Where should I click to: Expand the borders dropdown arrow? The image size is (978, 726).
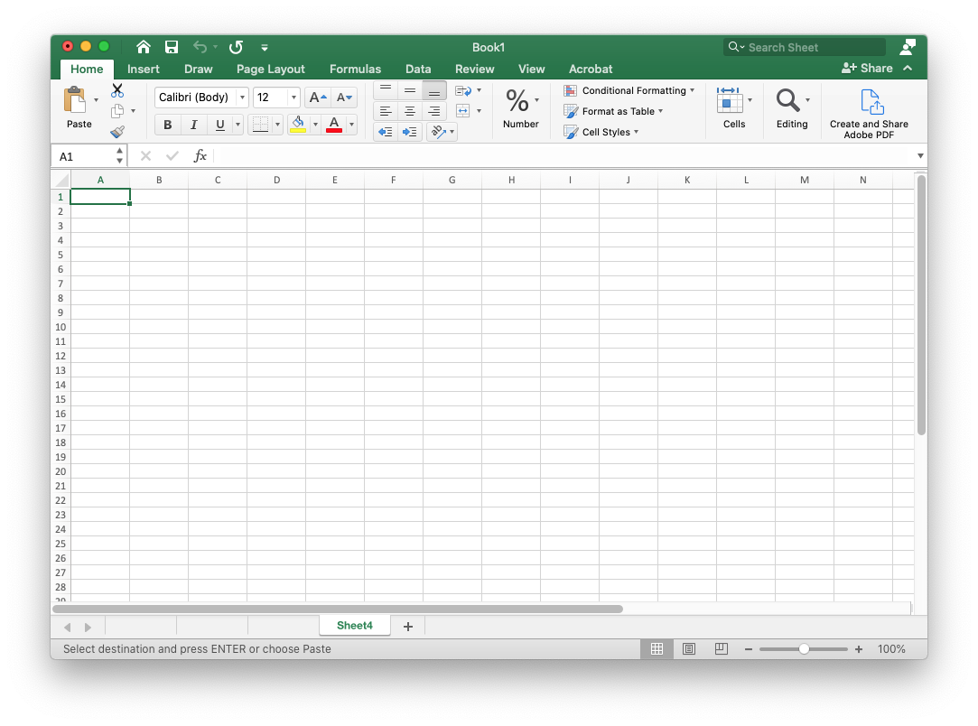pos(277,125)
